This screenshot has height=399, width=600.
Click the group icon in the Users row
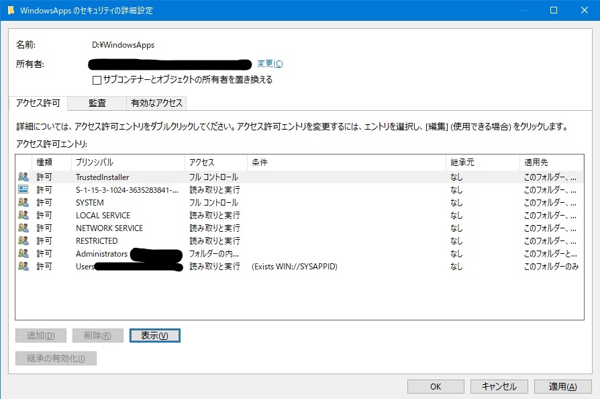coord(23,266)
